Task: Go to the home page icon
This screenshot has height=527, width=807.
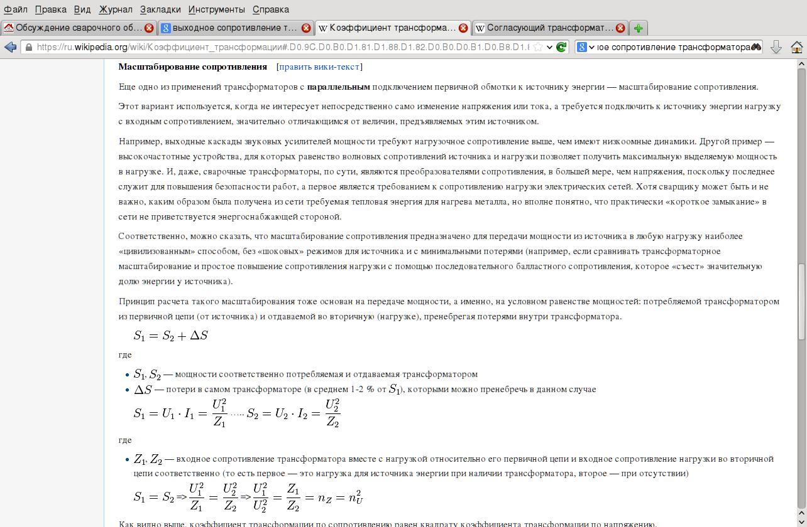Action: [x=797, y=47]
